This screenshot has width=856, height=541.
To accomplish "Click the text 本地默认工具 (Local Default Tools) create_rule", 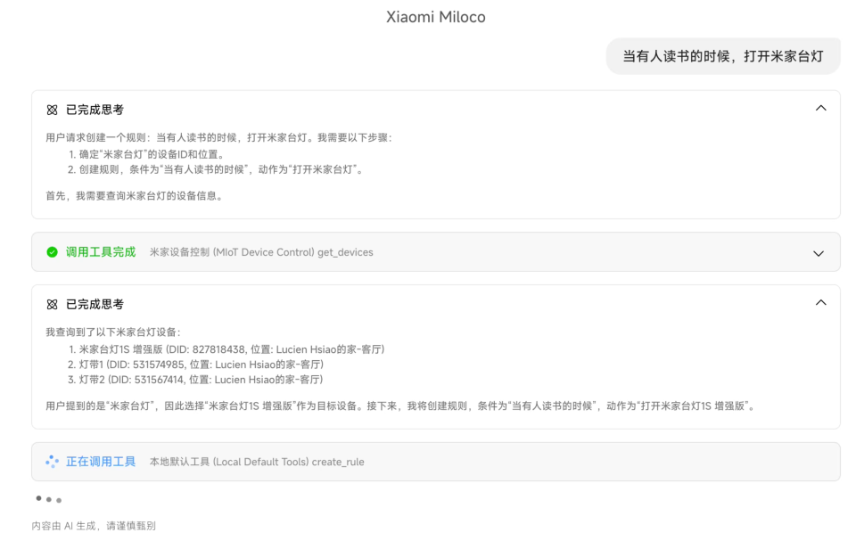I will 257,462.
